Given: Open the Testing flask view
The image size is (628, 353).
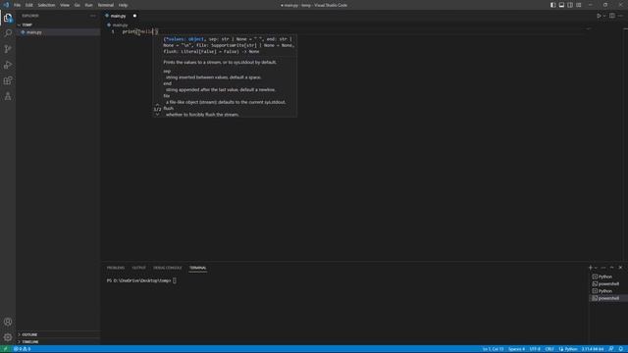Looking at the screenshot, I should pyautogui.click(x=8, y=96).
